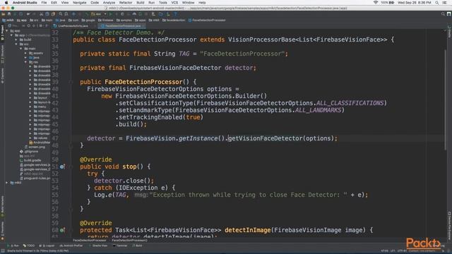Collapse the main folder in project tree
Viewport: 452px width, 254px height.
click(x=20, y=49)
